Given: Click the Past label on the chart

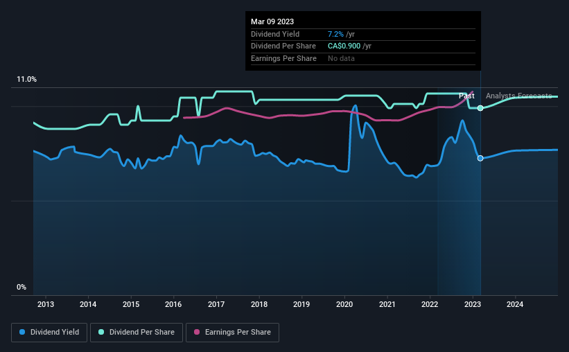Looking at the screenshot, I should click(466, 96).
